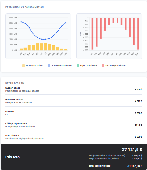Click the July grid import bar
This screenshot has height=170, width=147.
pos(117,20)
